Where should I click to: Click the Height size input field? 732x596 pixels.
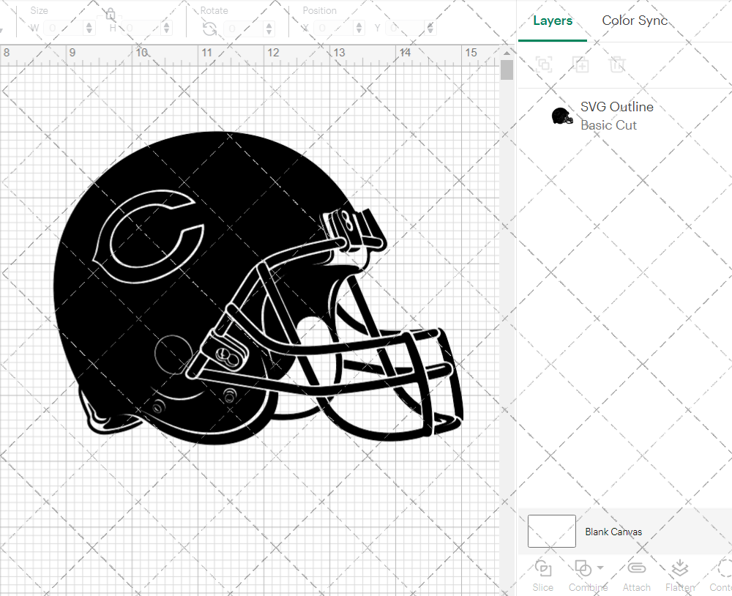pos(142,28)
